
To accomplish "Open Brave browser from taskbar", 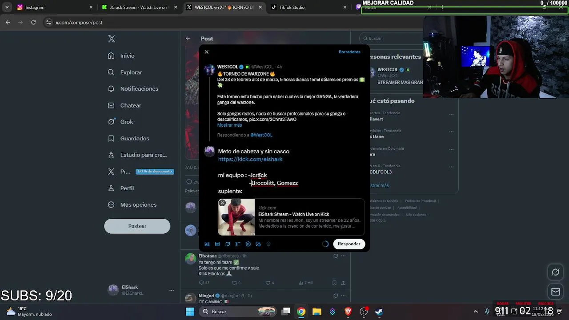I will 348,312.
